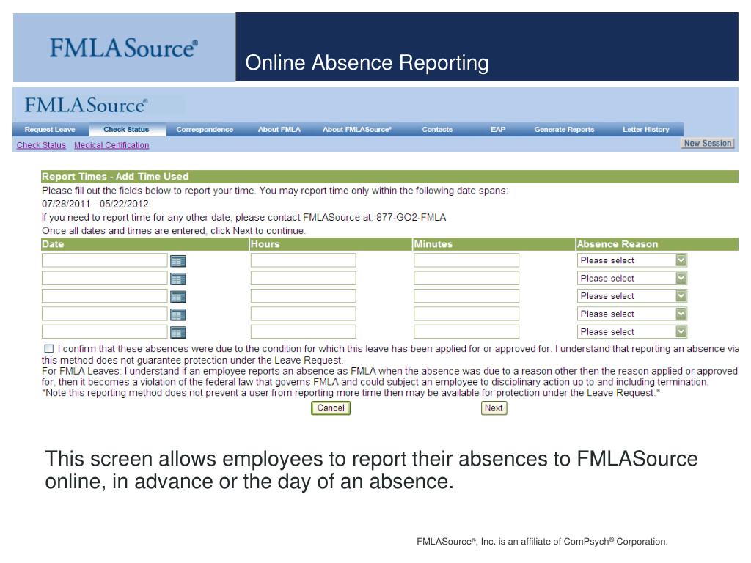Screen dimensions: 751x563
Task: Click Next to continue
Action: [494, 408]
